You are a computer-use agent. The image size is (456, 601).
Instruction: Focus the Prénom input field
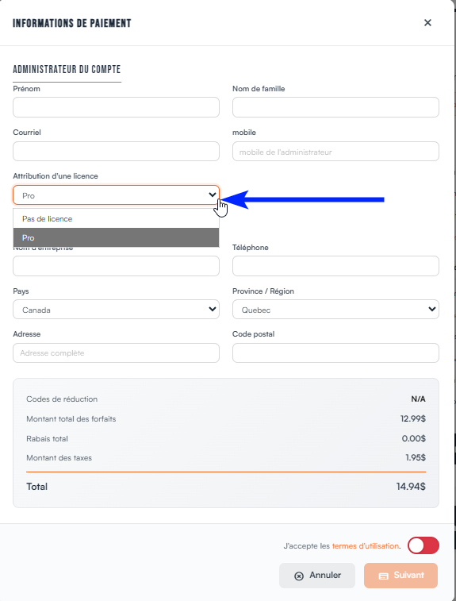point(116,107)
